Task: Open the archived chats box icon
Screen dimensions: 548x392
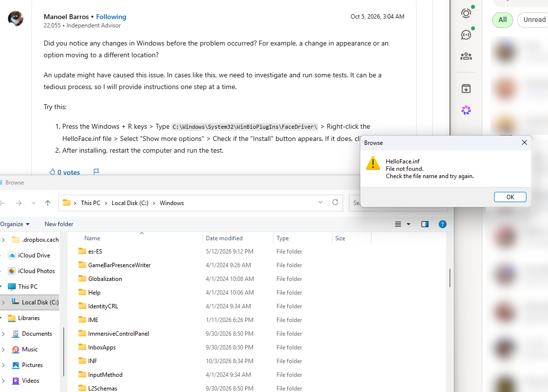Action: click(466, 89)
